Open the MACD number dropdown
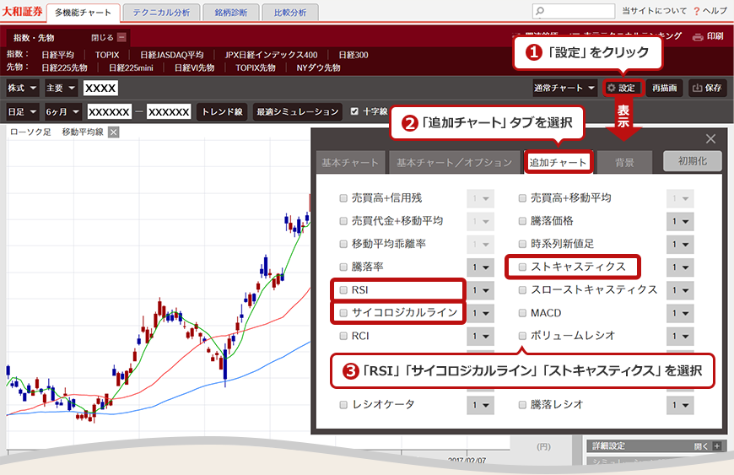Screen dimensions: 734x475 pyautogui.click(x=680, y=313)
